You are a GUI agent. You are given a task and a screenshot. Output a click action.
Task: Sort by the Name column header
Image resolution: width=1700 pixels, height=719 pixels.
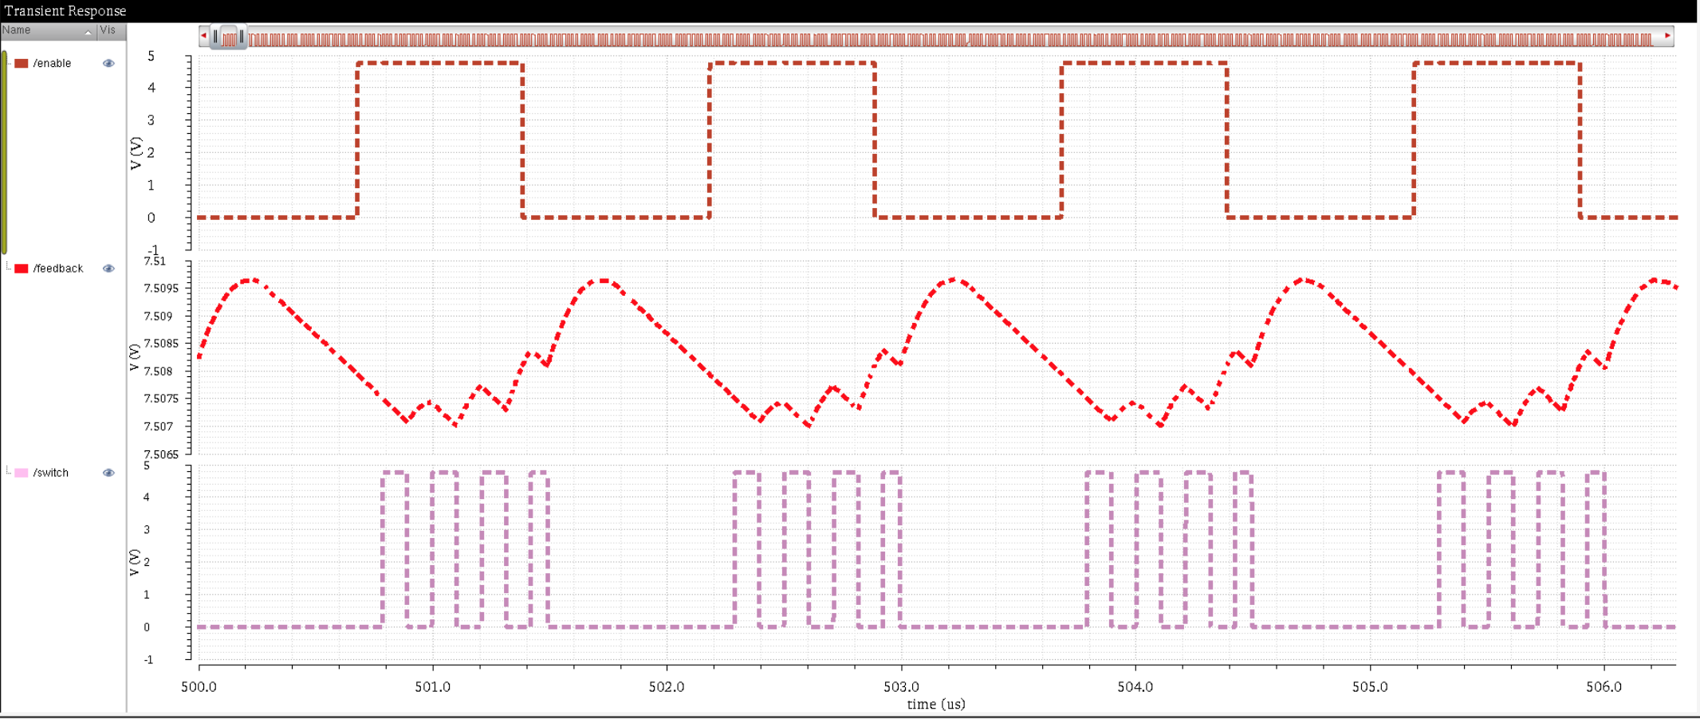click(x=48, y=30)
